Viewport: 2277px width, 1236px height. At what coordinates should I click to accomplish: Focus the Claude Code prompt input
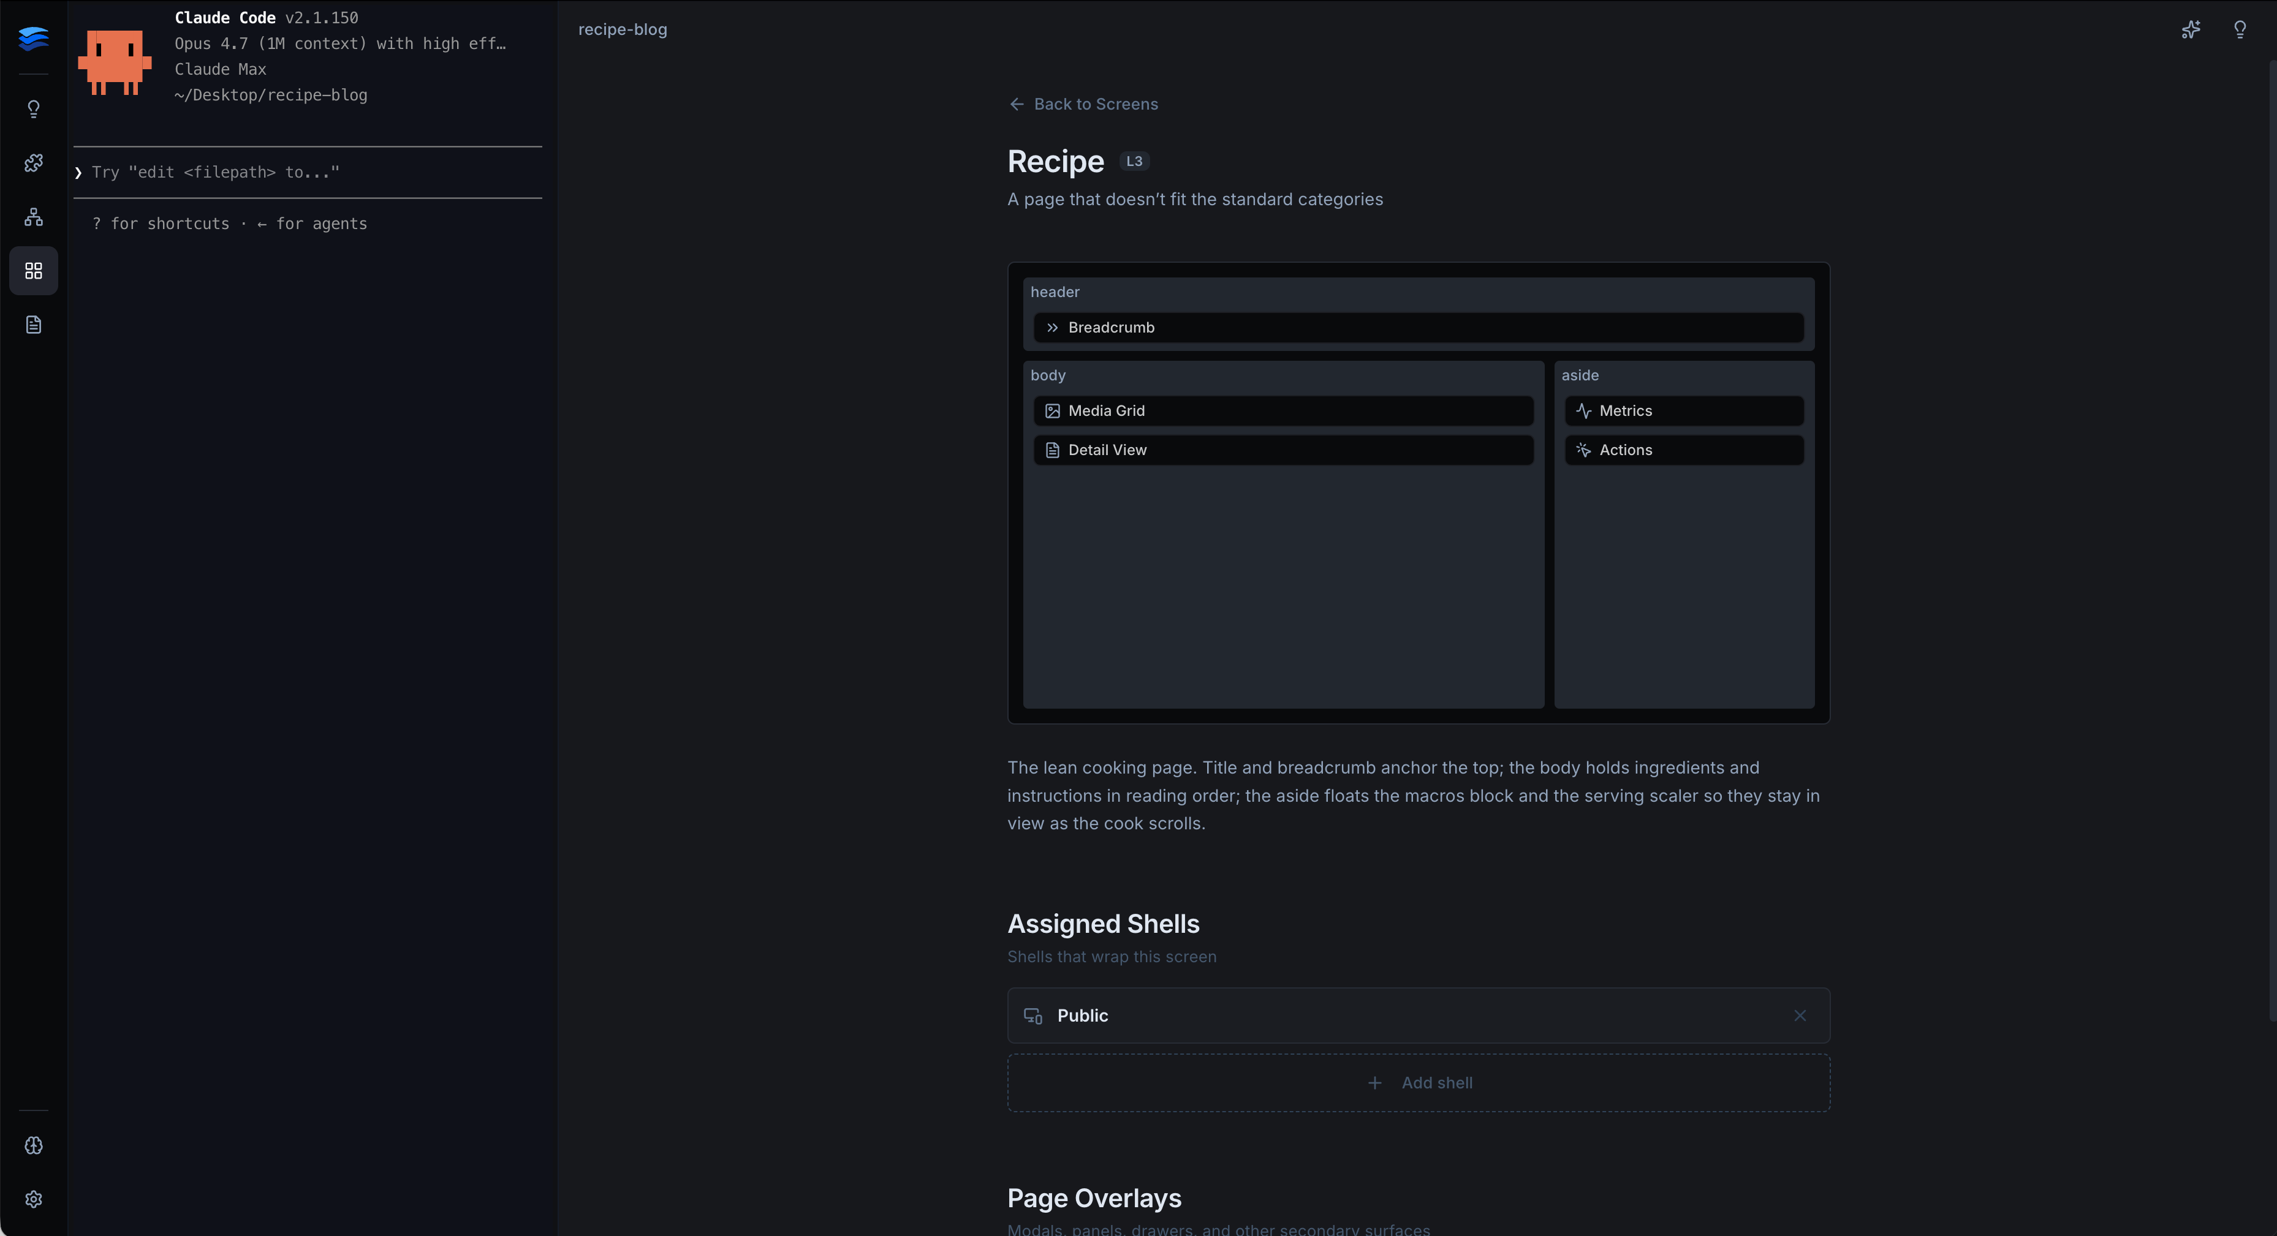point(308,172)
